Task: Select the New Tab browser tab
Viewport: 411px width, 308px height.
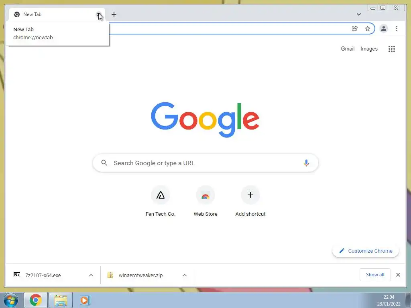Action: tap(57, 14)
